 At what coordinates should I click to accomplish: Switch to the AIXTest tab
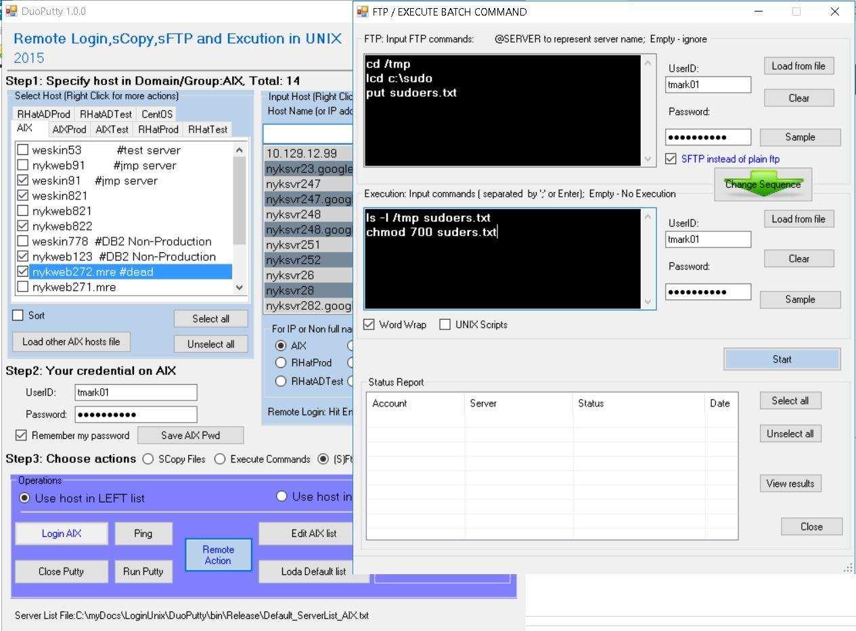[112, 129]
